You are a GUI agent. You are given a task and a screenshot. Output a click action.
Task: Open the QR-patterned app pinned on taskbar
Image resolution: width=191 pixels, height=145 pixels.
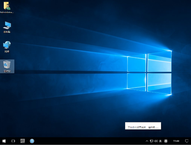point(23,141)
